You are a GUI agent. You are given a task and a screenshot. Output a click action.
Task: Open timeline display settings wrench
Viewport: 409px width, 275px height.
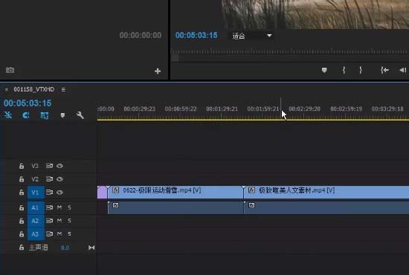click(80, 115)
